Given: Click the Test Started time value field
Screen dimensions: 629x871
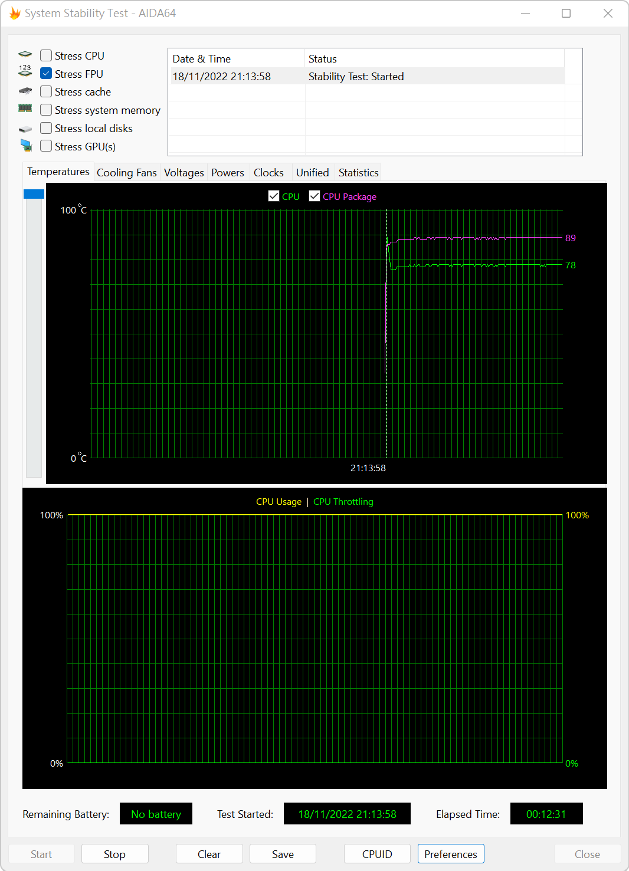Looking at the screenshot, I should pos(347,814).
